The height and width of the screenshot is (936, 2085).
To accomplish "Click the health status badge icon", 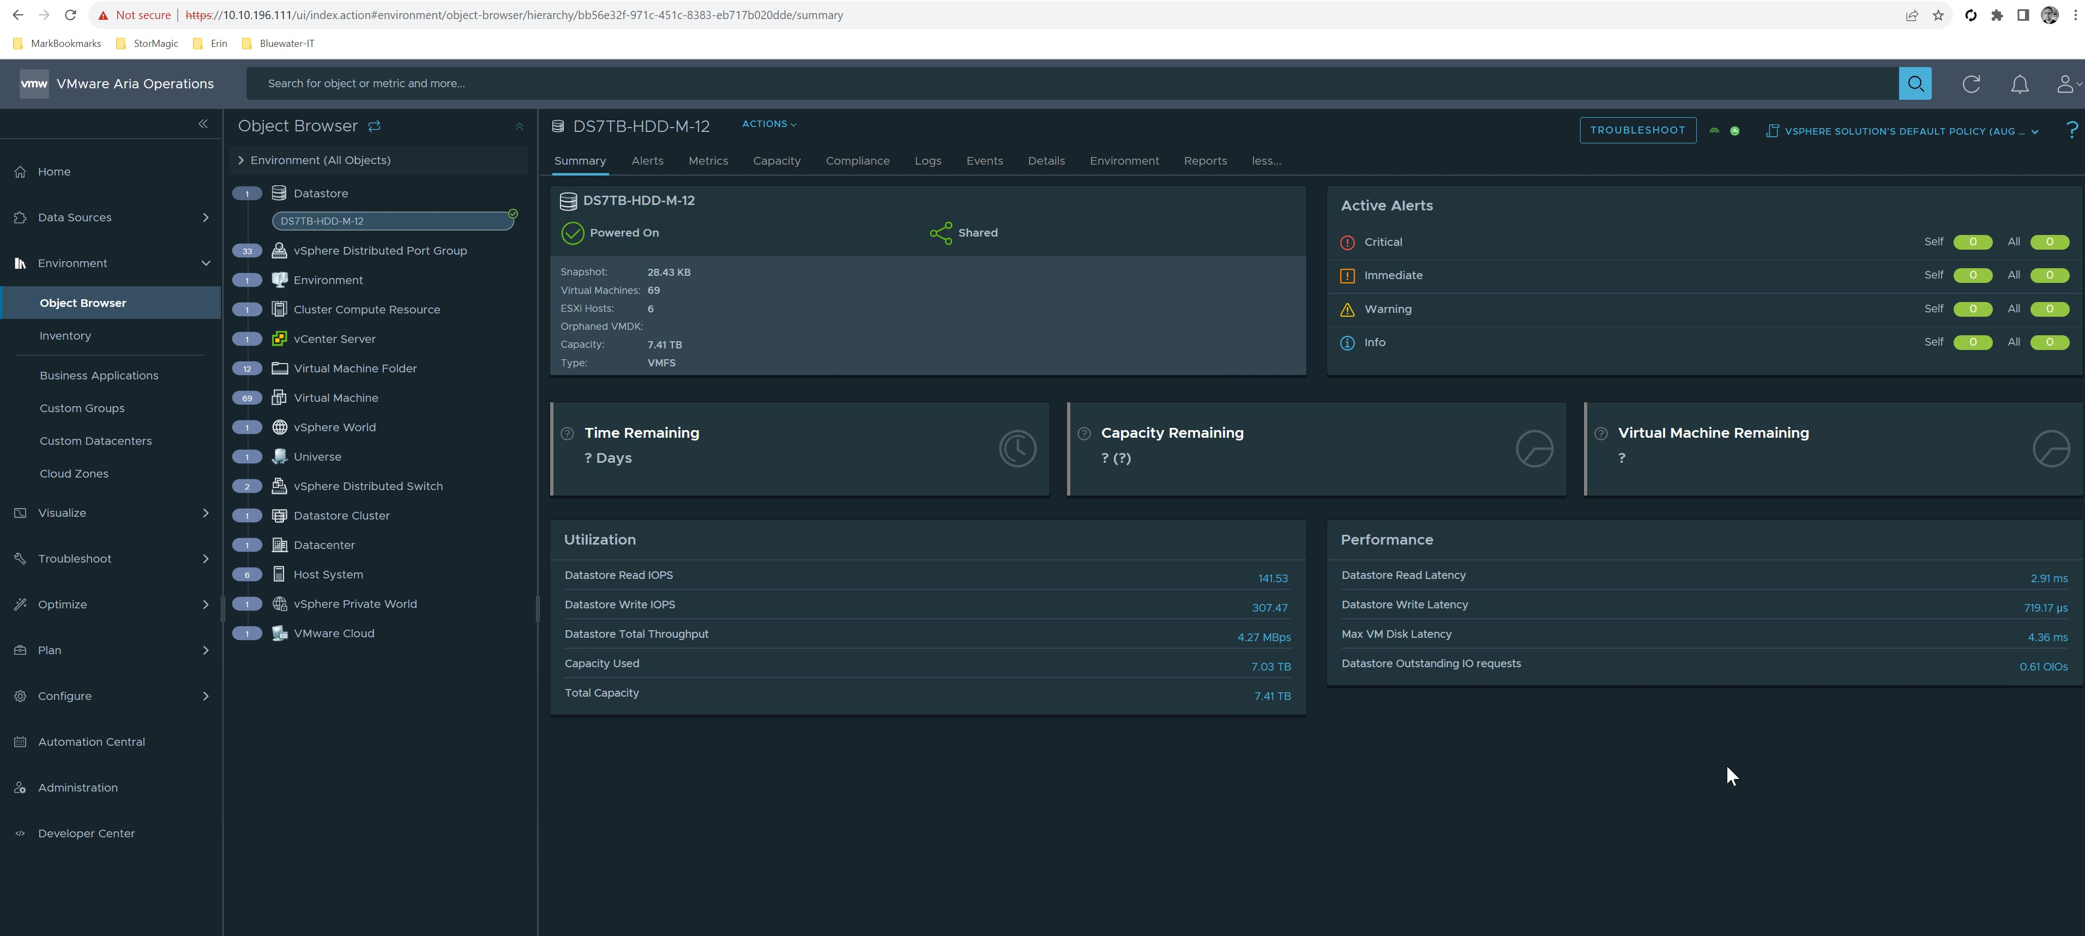I will click(1734, 131).
